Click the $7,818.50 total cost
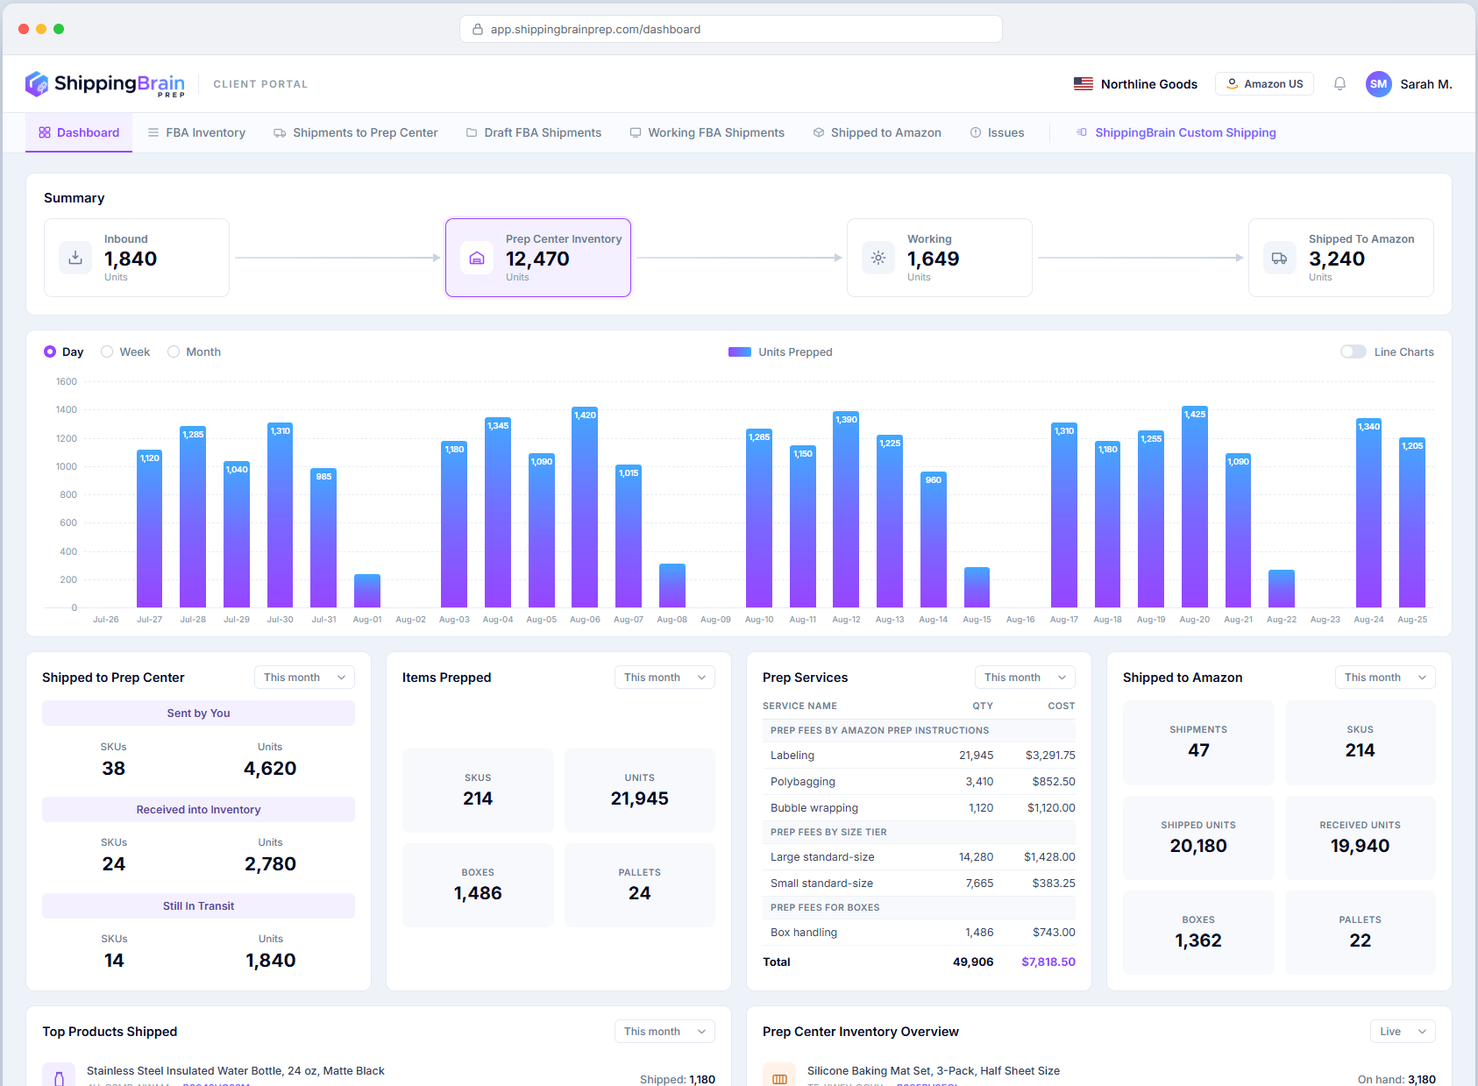1478x1086 pixels. (x=1048, y=962)
